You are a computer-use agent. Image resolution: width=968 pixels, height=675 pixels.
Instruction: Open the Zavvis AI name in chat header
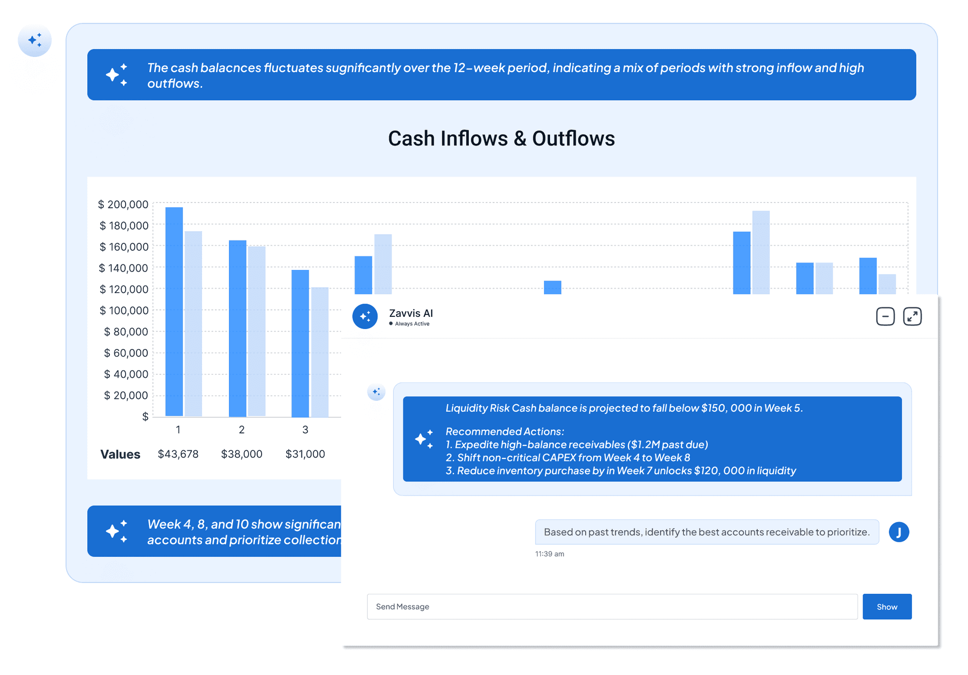pos(411,313)
